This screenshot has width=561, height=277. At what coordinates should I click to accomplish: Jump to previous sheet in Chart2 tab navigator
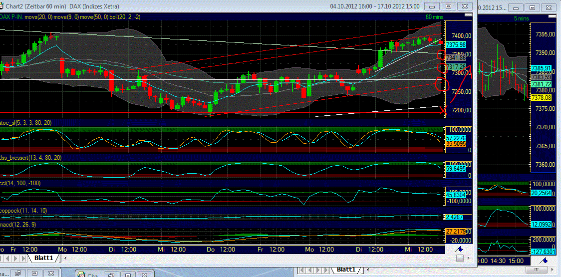[7, 259]
